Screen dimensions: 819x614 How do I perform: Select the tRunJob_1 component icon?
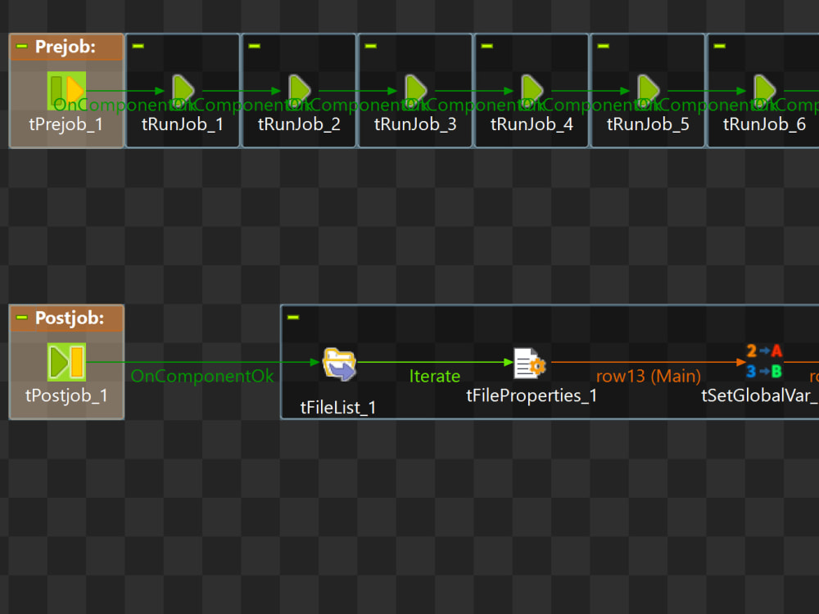coord(183,90)
